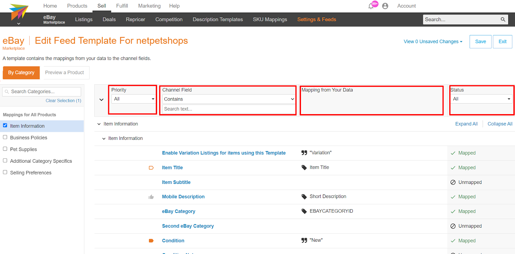The height and width of the screenshot is (254, 515).
Task: Focus the Search Categories input field
Action: (42, 92)
